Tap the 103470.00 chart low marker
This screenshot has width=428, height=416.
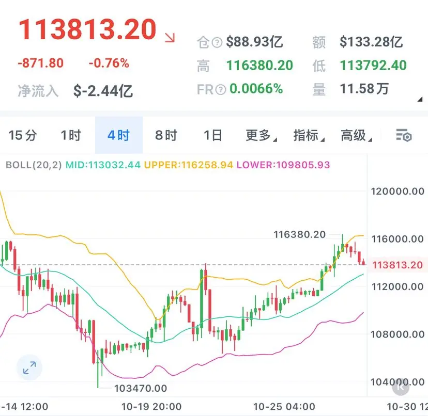(x=141, y=388)
